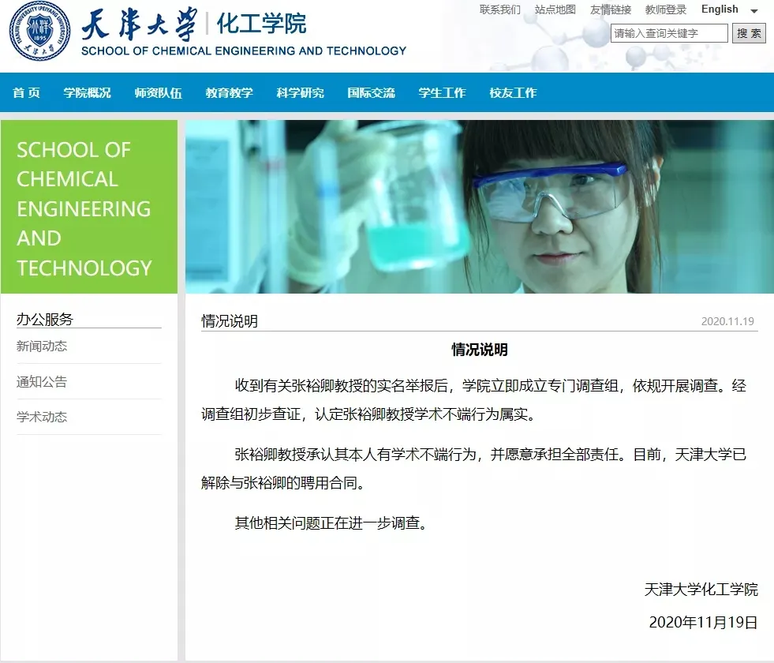Open the 校友工作 alumni menu
Image resolution: width=774 pixels, height=663 pixels.
pyautogui.click(x=513, y=92)
